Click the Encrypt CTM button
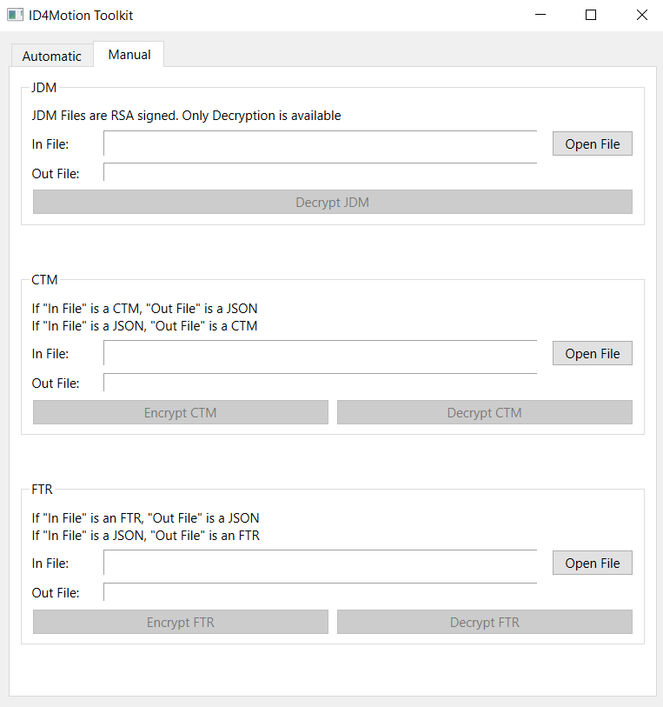This screenshot has width=663, height=707. point(180,412)
